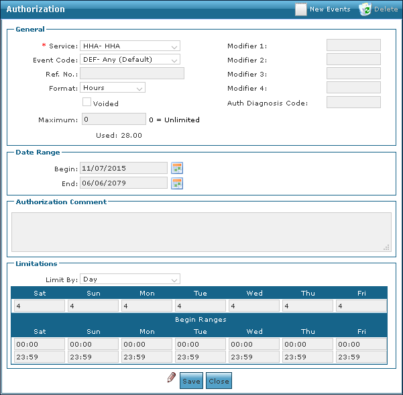Click the New Events document icon
This screenshot has width=403, height=395.
click(x=301, y=9)
